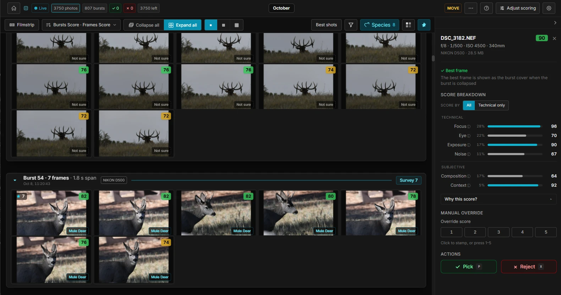Screen dimensions: 561x295
Task: Select medium thumbnail size
Action: tap(224, 25)
